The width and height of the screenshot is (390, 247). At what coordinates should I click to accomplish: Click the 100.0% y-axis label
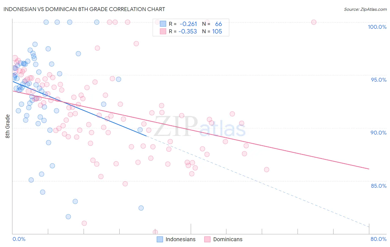[377, 27]
